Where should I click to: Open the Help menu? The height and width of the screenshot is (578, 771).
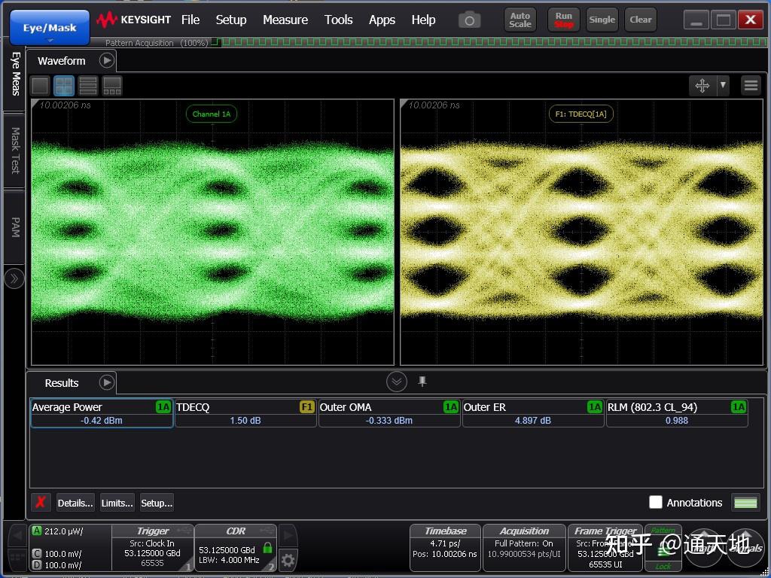423,20
